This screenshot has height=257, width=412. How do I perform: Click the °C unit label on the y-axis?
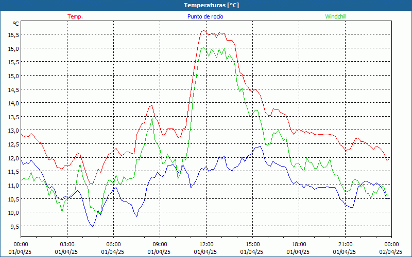pyautogui.click(x=16, y=24)
